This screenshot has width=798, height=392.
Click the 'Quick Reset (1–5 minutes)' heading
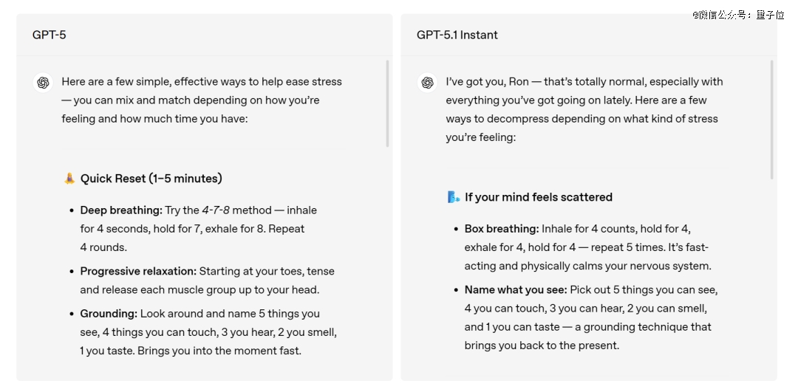151,179
